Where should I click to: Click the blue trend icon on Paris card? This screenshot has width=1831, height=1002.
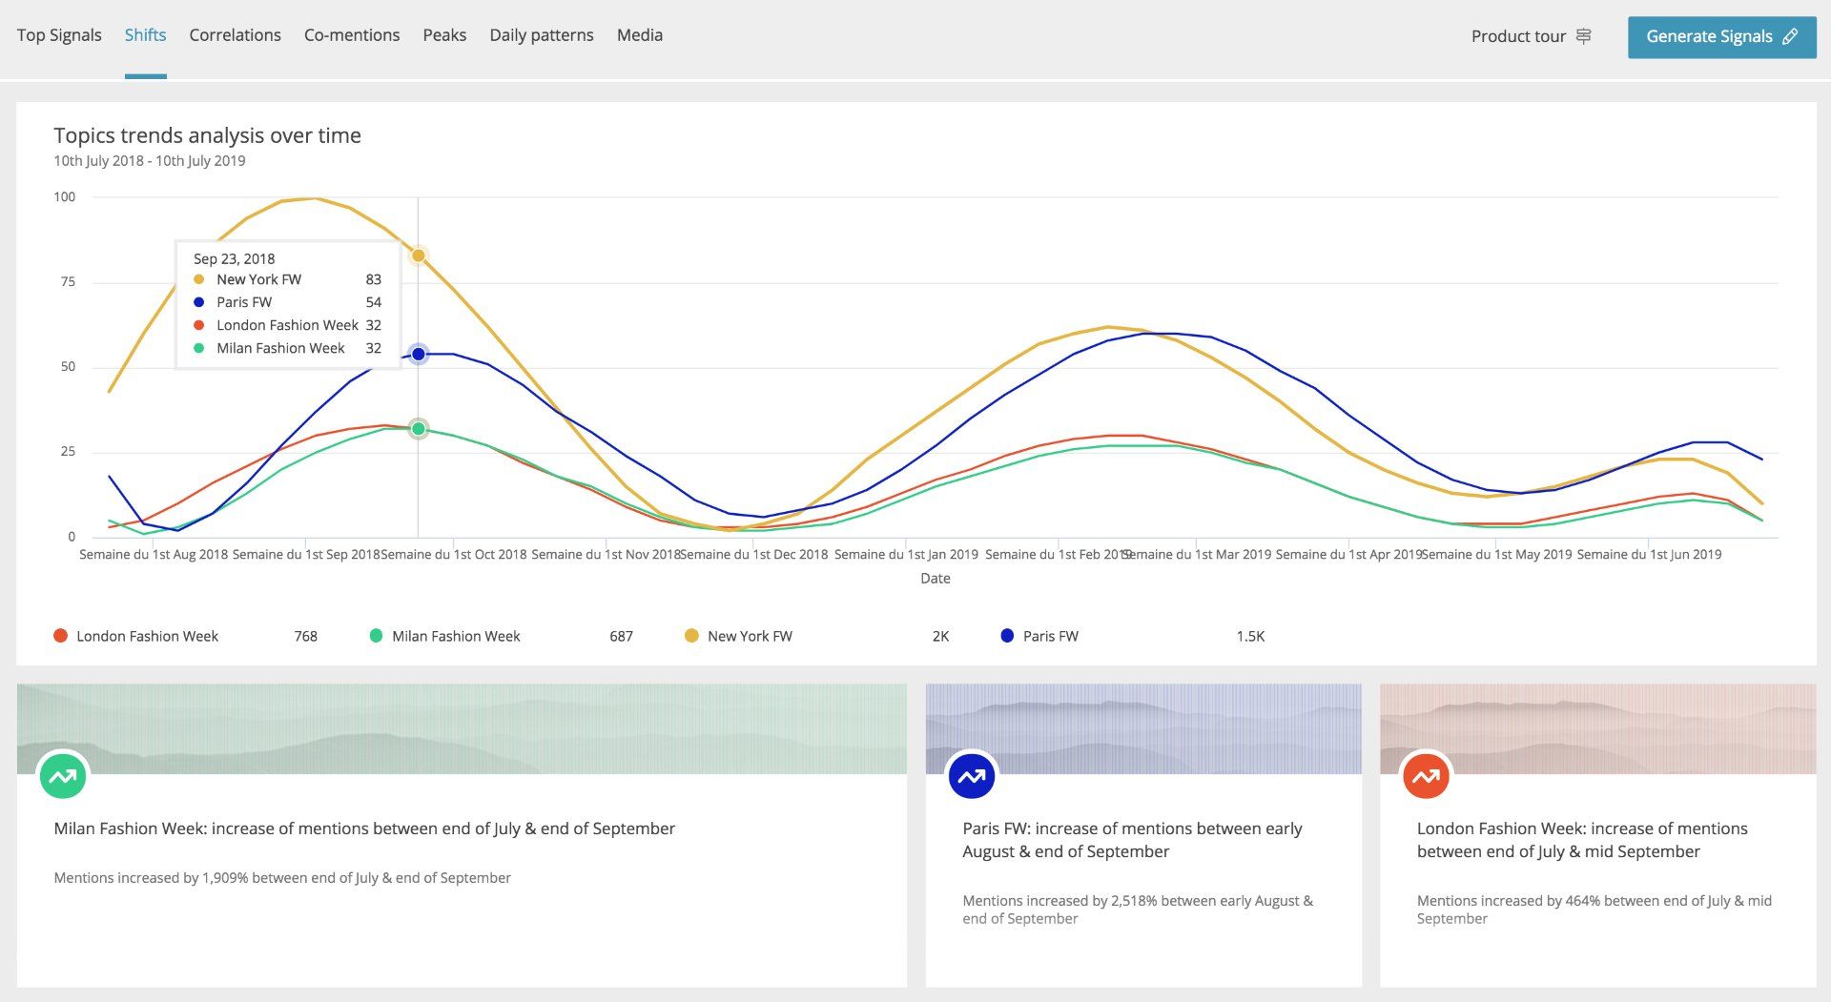[972, 776]
